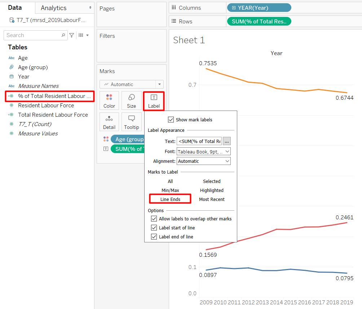
Task: Disable Label start of line option
Action: coord(154,228)
